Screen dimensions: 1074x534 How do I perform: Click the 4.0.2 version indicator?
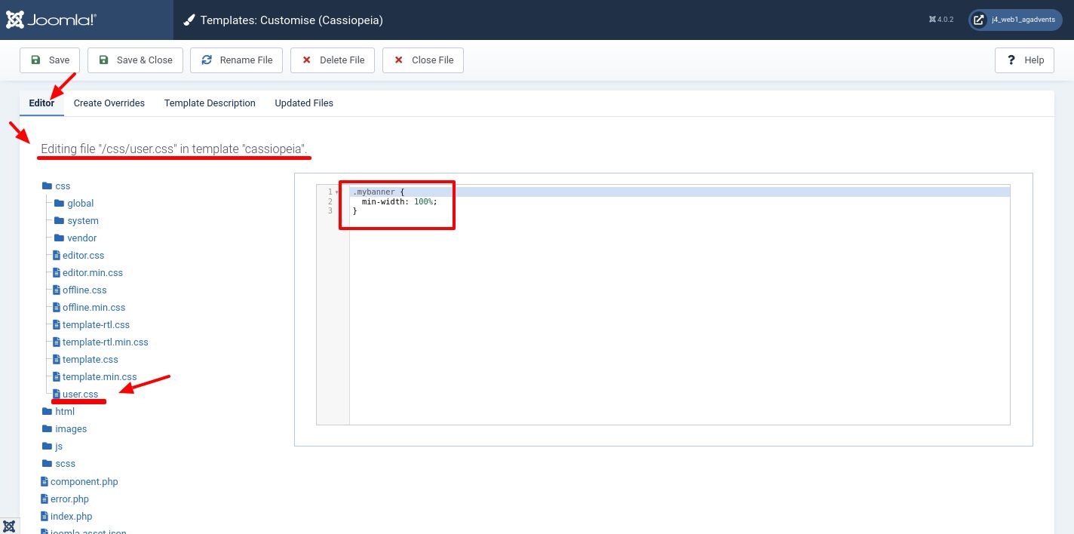[x=941, y=20]
